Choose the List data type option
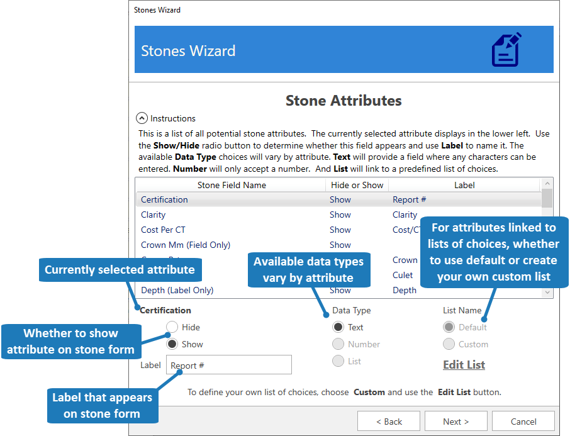 pyautogui.click(x=338, y=361)
